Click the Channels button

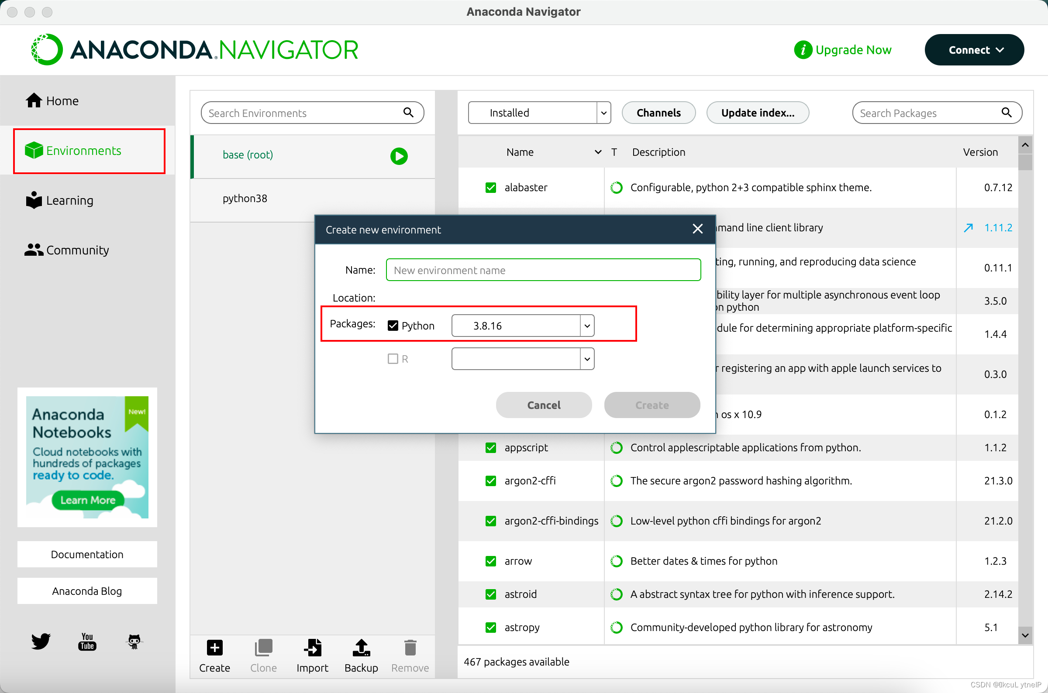658,113
